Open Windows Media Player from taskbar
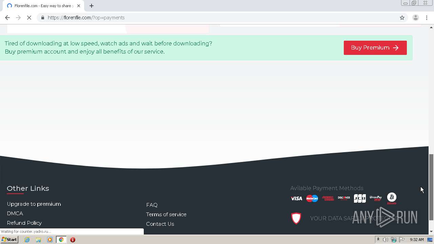434x244 pixels. tap(50, 240)
